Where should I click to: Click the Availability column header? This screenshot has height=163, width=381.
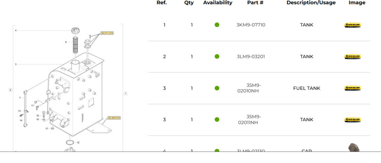pyautogui.click(x=218, y=3)
